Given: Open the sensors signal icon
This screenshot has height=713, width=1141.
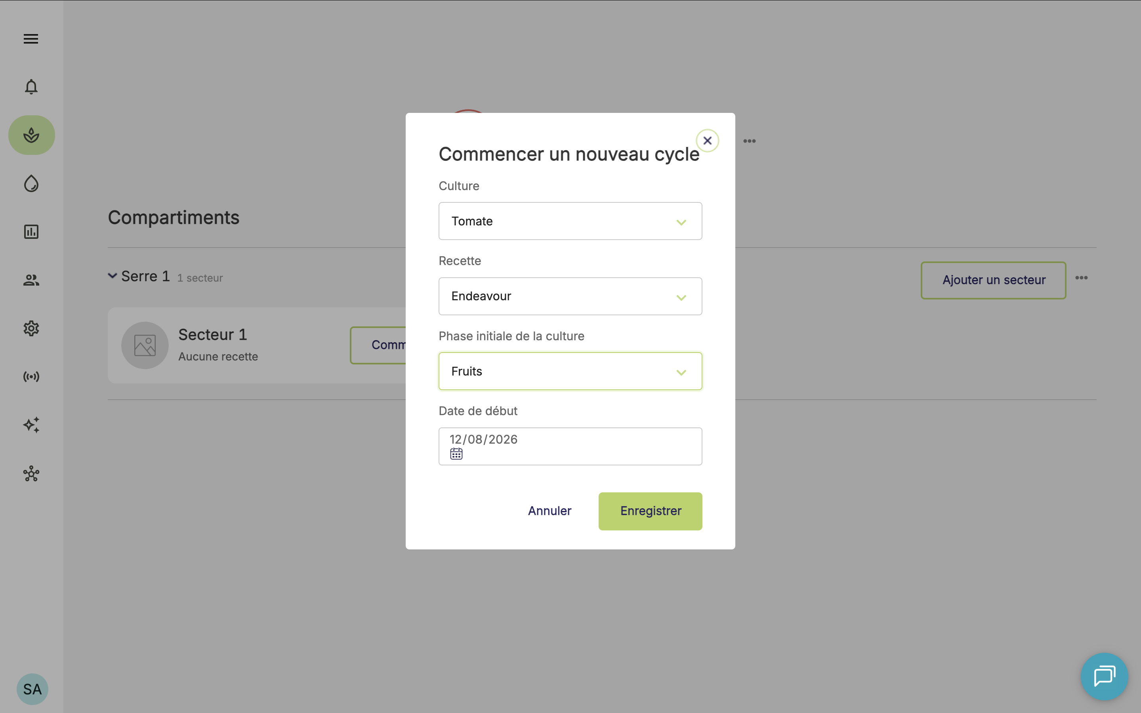Looking at the screenshot, I should [x=31, y=376].
